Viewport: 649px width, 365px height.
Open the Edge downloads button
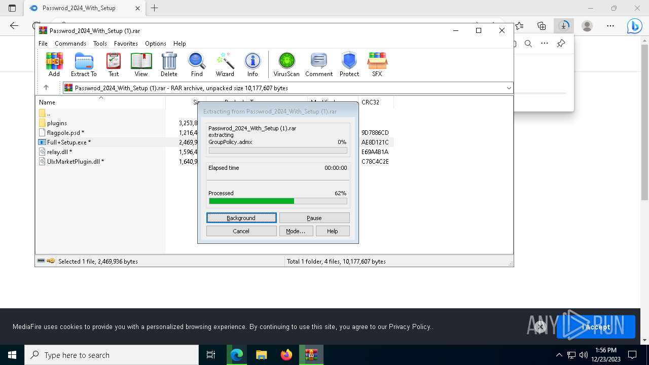point(563,25)
